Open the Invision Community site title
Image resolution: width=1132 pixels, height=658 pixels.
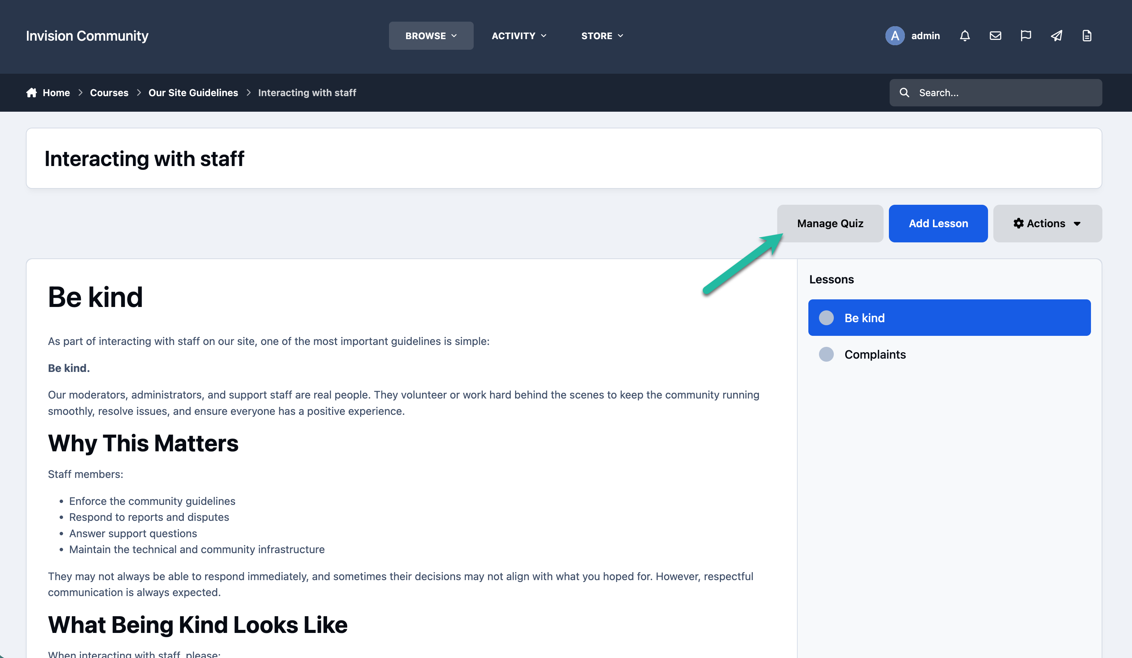pos(87,35)
